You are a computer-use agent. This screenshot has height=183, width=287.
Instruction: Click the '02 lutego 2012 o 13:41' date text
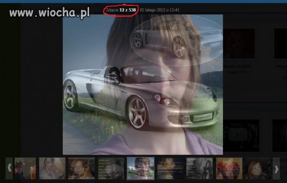(x=160, y=10)
